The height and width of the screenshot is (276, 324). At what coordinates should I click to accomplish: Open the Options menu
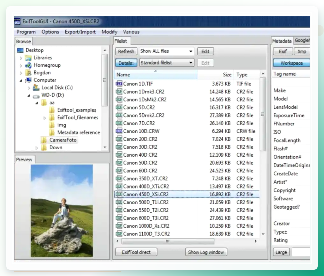tap(50, 32)
